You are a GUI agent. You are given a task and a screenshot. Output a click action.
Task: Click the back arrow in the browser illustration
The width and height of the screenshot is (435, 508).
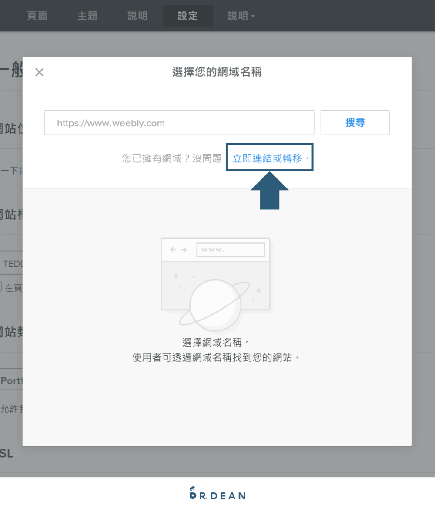pos(172,249)
